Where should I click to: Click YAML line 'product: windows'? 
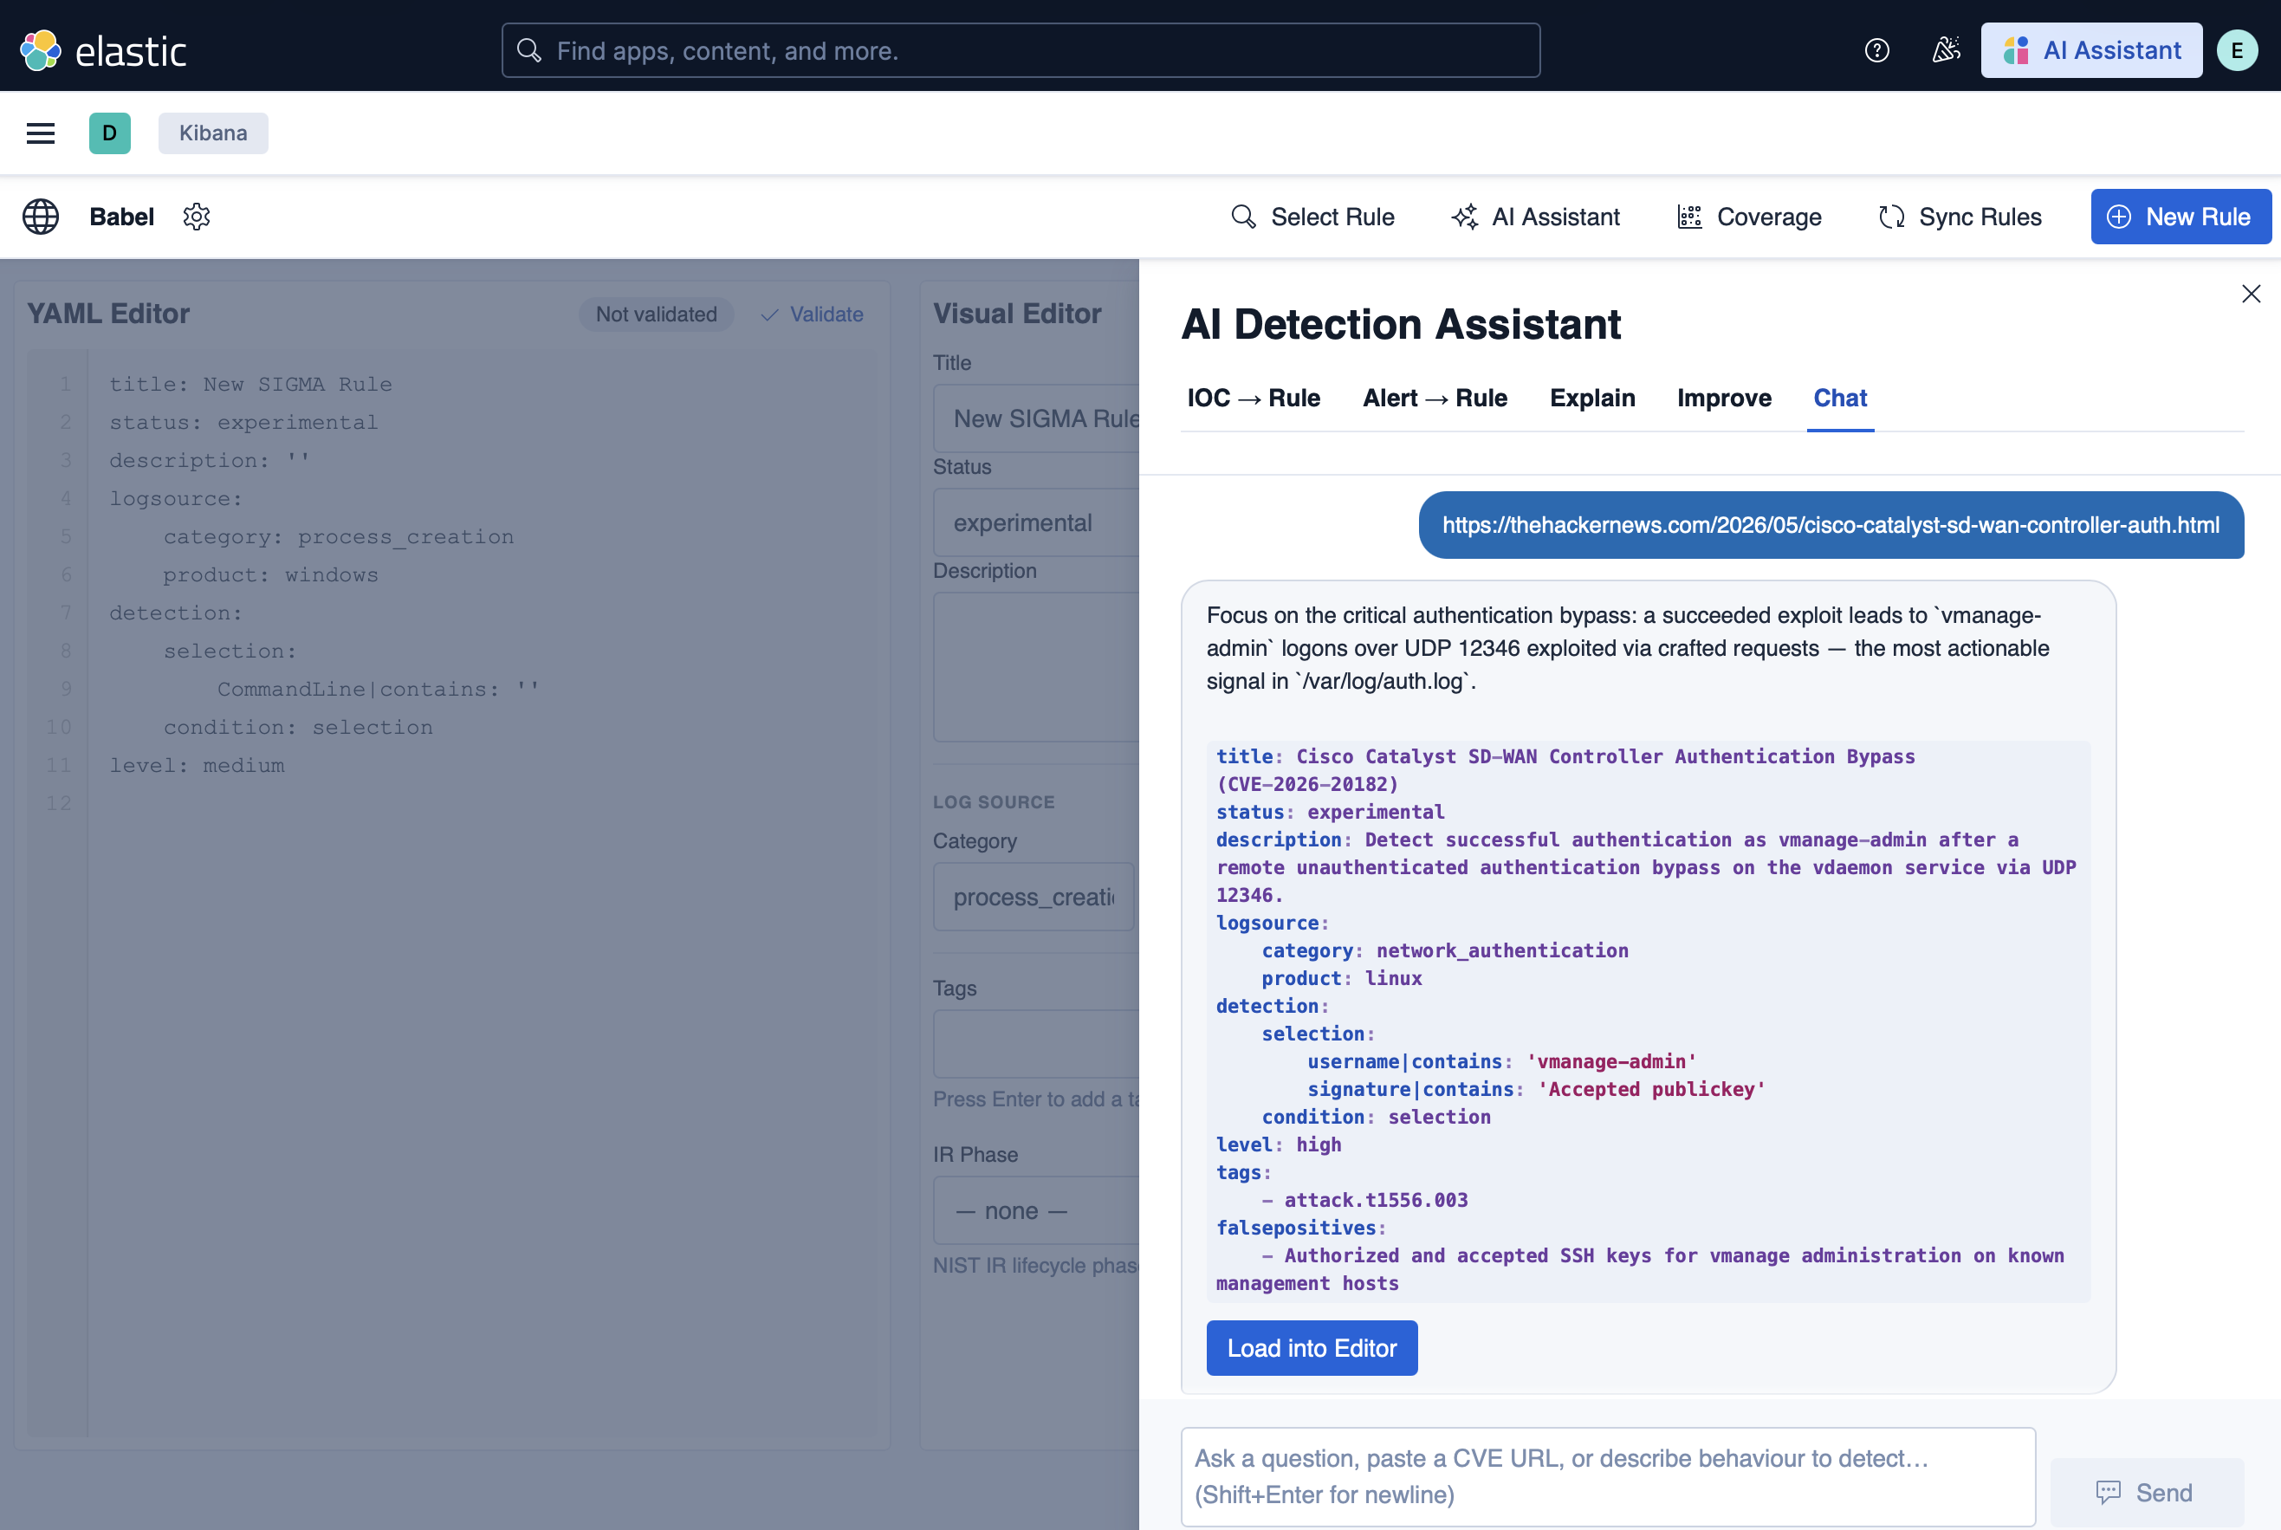[270, 574]
